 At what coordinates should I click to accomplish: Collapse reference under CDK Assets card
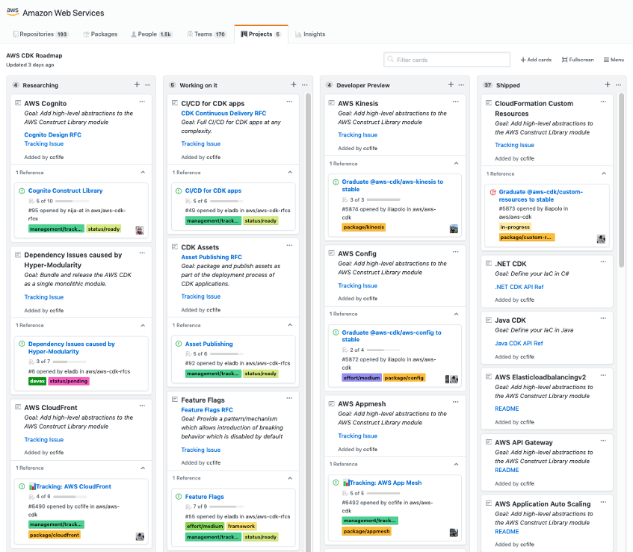[x=290, y=325]
